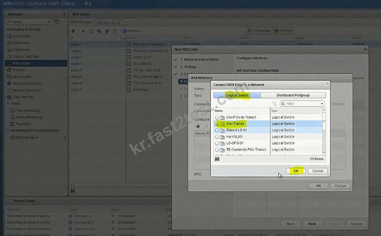The width and height of the screenshot is (381, 236).
Task: Open help for Connect NSX Edge dialog
Action: click(326, 85)
